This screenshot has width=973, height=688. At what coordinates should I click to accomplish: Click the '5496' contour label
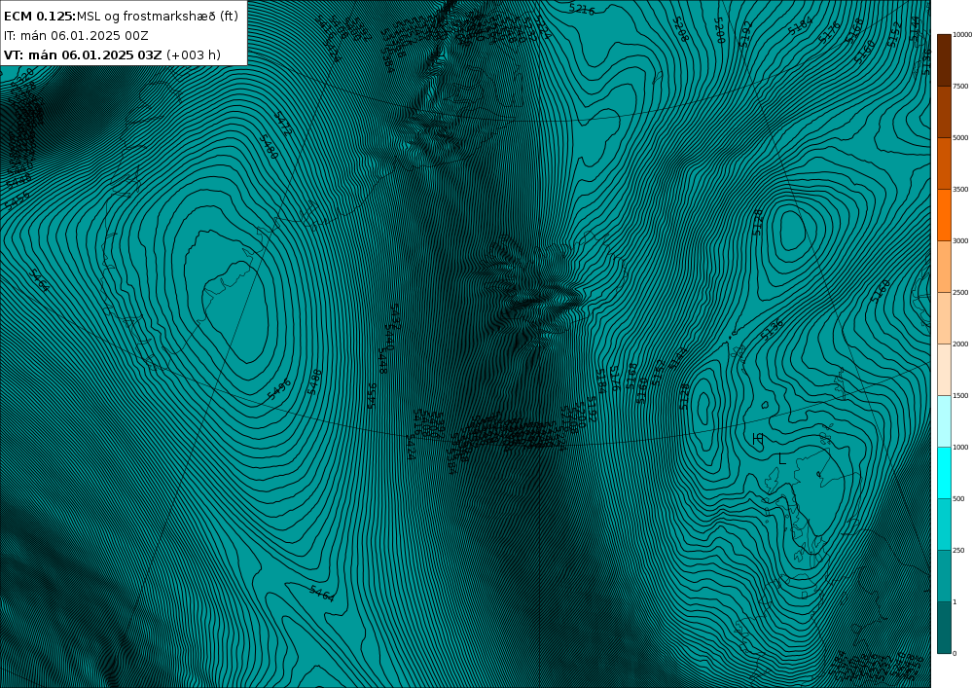278,388
